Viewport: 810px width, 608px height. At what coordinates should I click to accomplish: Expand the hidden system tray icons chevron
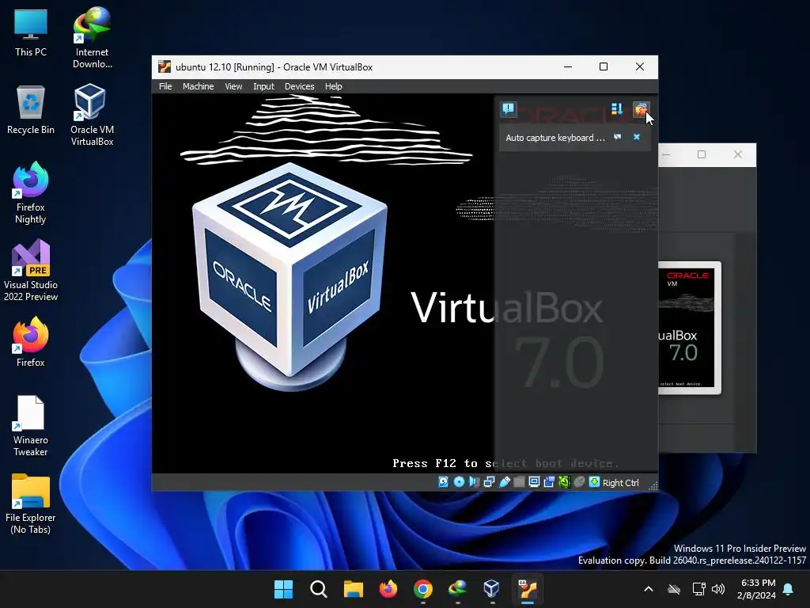[649, 589]
